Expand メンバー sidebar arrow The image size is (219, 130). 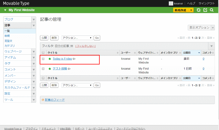(x=34, y=76)
